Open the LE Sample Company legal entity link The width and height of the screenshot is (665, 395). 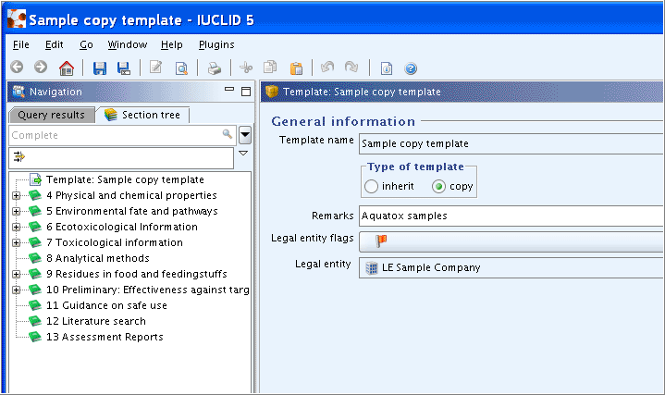click(431, 267)
